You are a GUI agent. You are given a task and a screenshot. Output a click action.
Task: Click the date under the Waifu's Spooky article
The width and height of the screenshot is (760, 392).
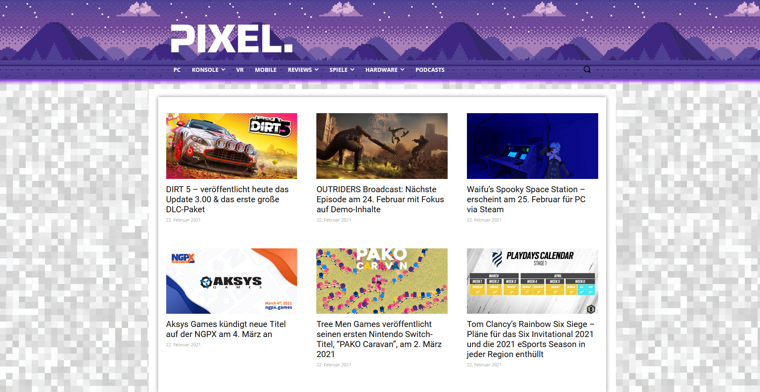pos(484,220)
